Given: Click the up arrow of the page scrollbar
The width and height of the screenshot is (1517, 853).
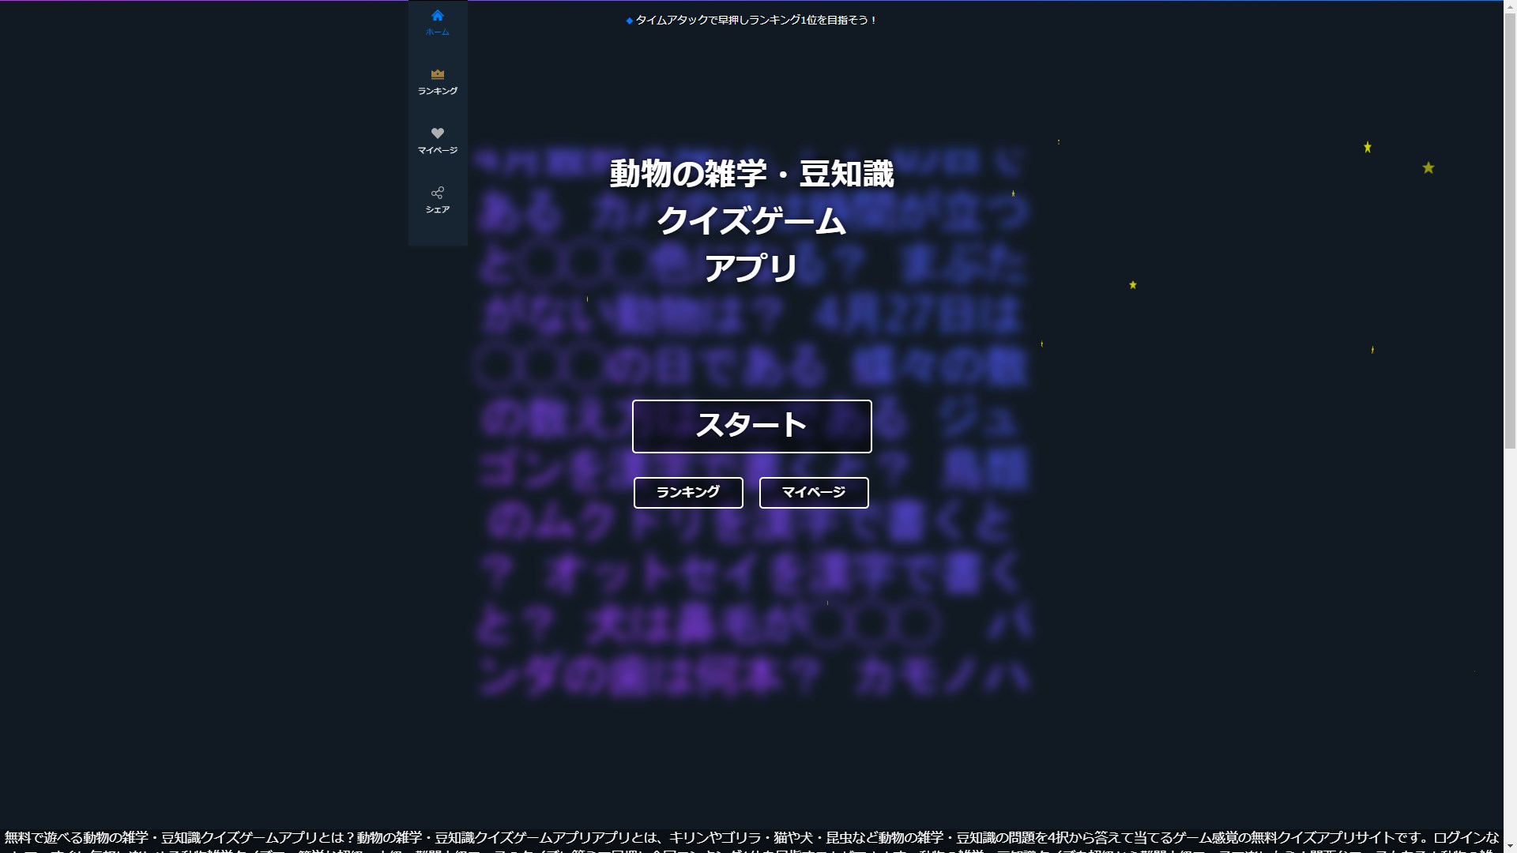Looking at the screenshot, I should pyautogui.click(x=1510, y=6).
